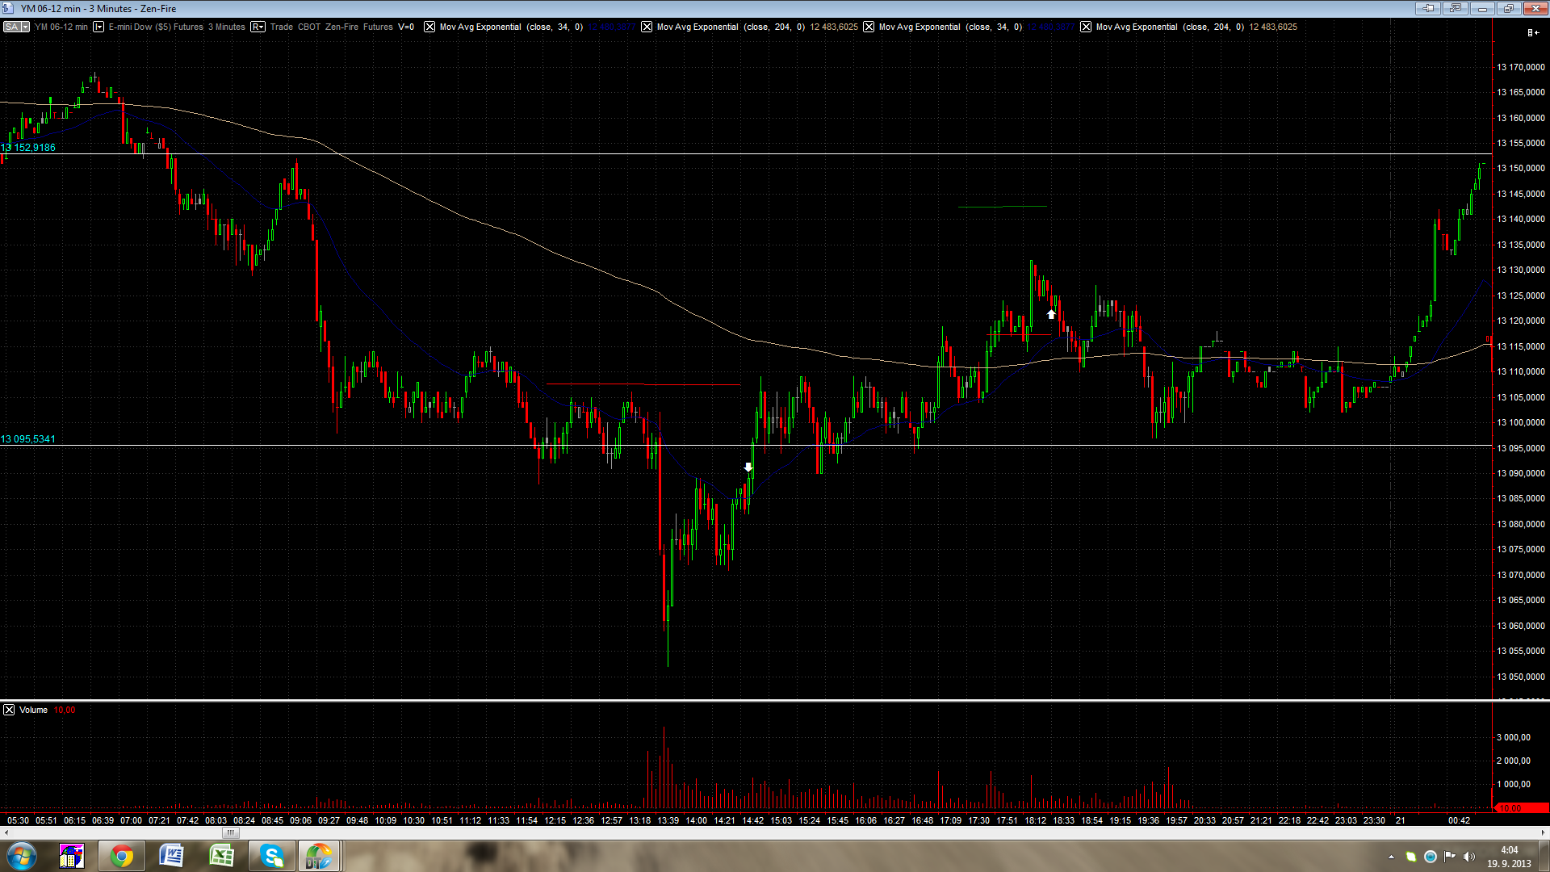Image resolution: width=1550 pixels, height=872 pixels.
Task: Click the price scale adjust icon at top right
Action: tap(1531, 32)
